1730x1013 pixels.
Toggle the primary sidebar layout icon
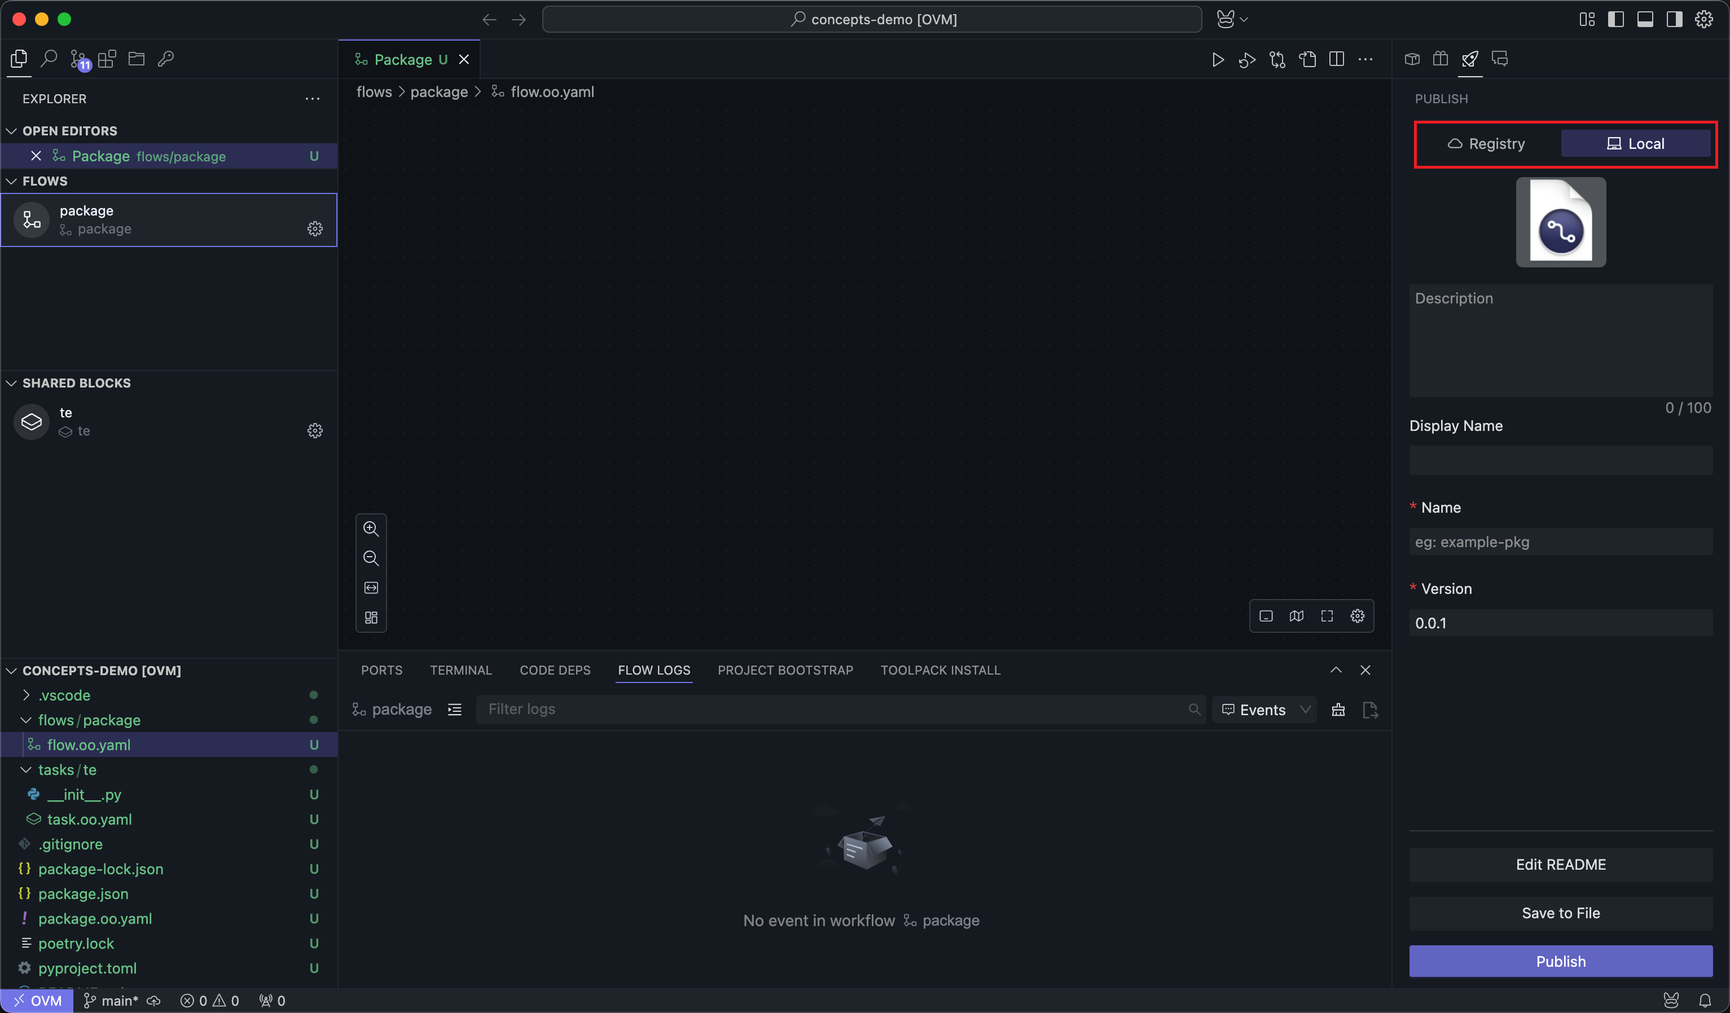[x=1615, y=19]
